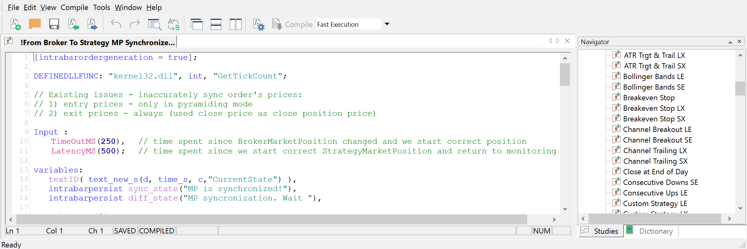Open the Tools menu
The image size is (747, 249).
point(101,7)
